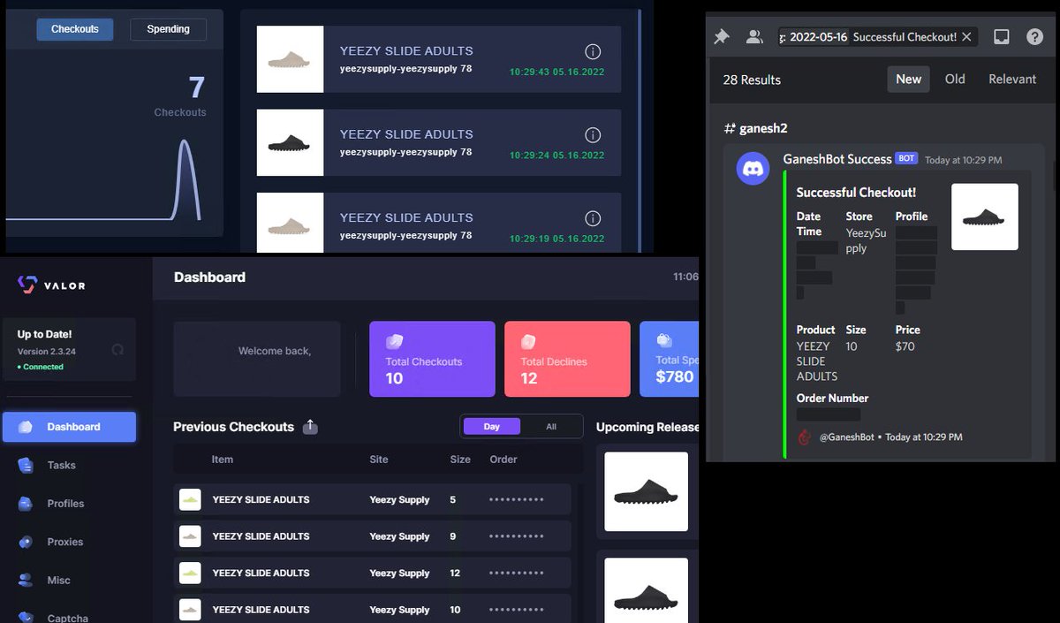Viewport: 1060px width, 623px height.
Task: Sort Discord results by New
Action: pos(908,79)
